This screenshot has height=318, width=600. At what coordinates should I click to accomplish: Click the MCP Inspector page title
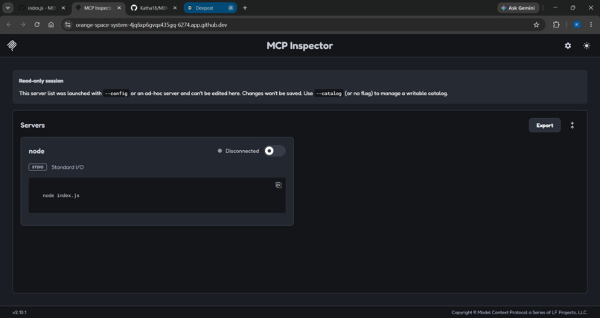[x=299, y=45]
